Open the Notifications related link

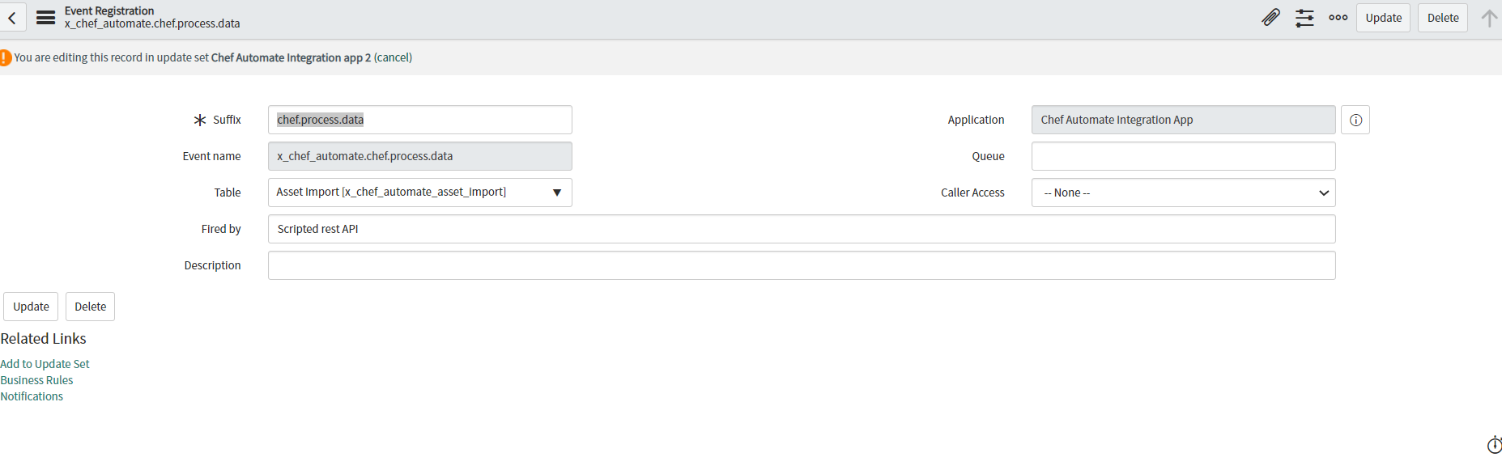tap(32, 396)
